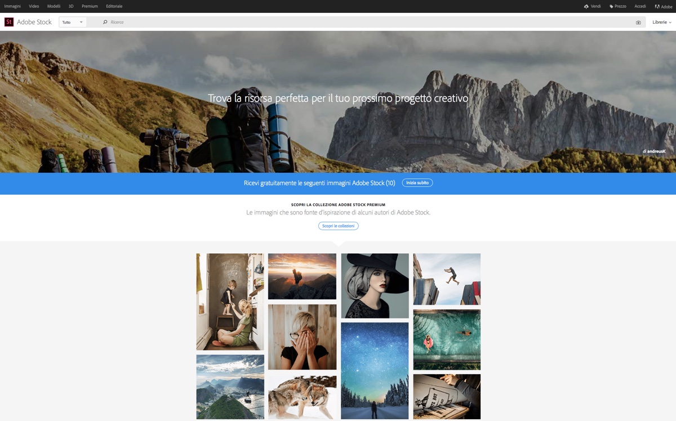Screen dimensions: 676x421
Task: Open the Premium tab
Action: (90, 6)
